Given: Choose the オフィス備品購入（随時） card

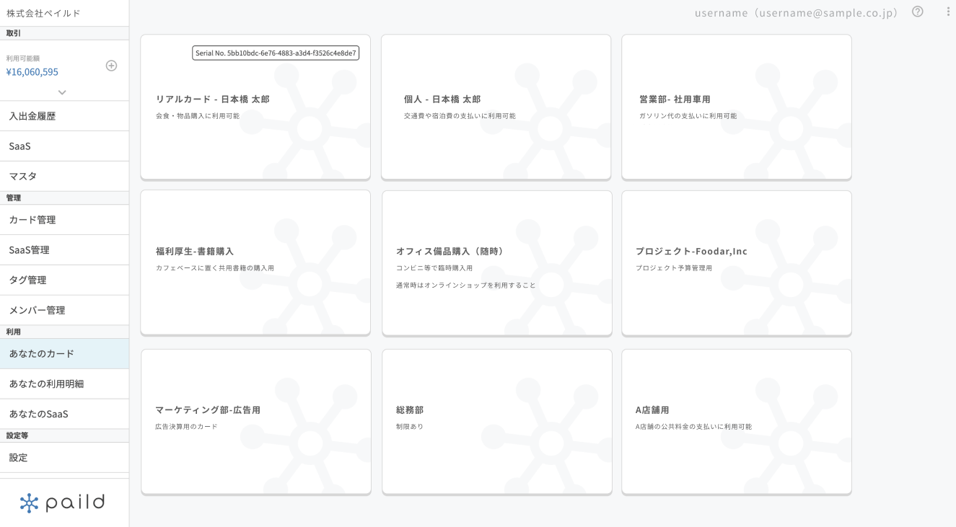Looking at the screenshot, I should tap(496, 263).
